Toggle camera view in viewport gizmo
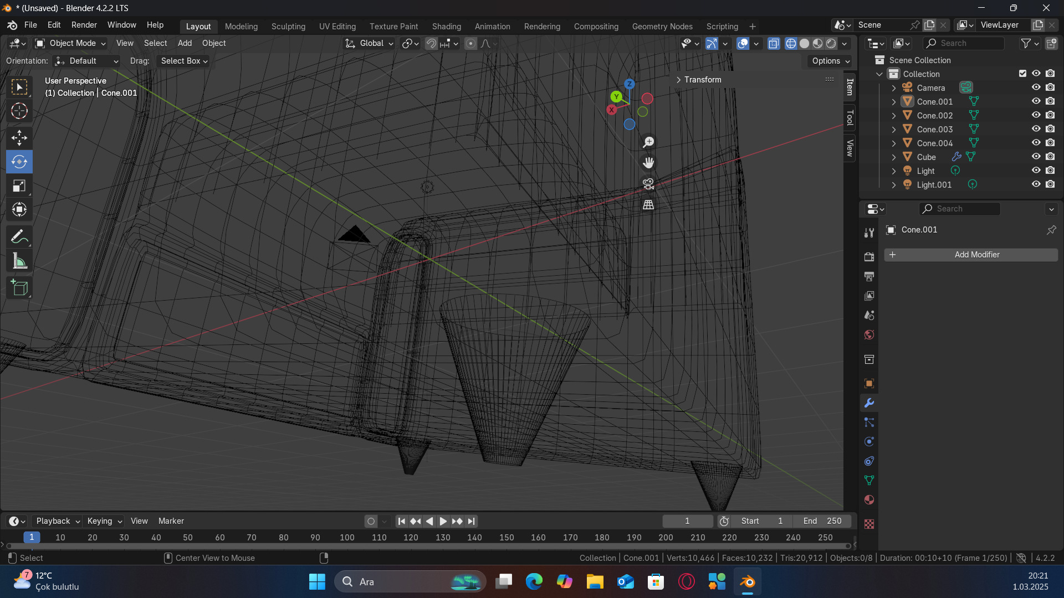 coord(648,184)
